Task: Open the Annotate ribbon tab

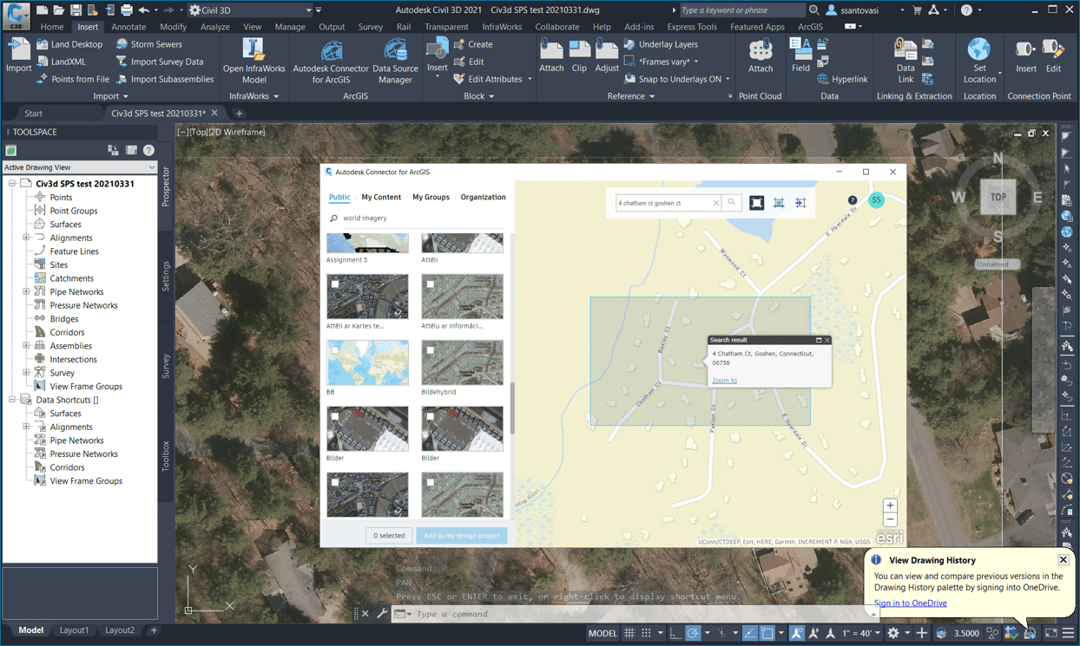Action: tap(128, 27)
